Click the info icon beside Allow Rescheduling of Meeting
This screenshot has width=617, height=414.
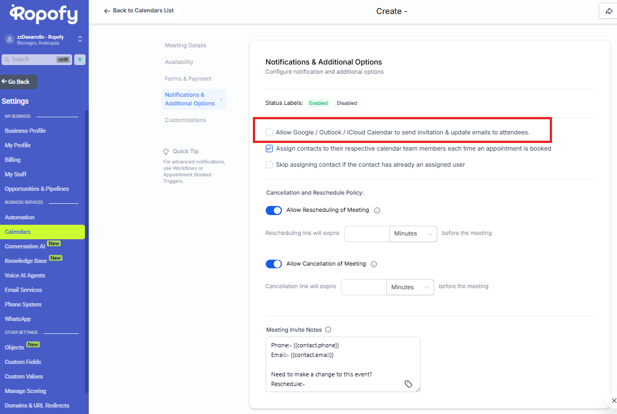pyautogui.click(x=377, y=211)
